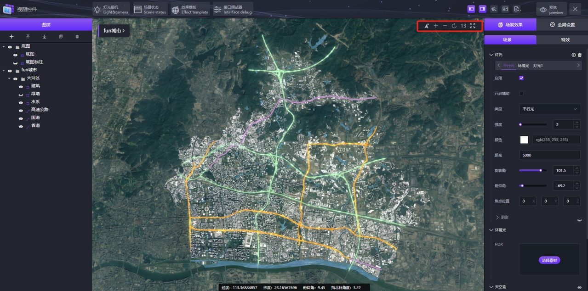Delete selected layer with trash icon

click(77, 37)
